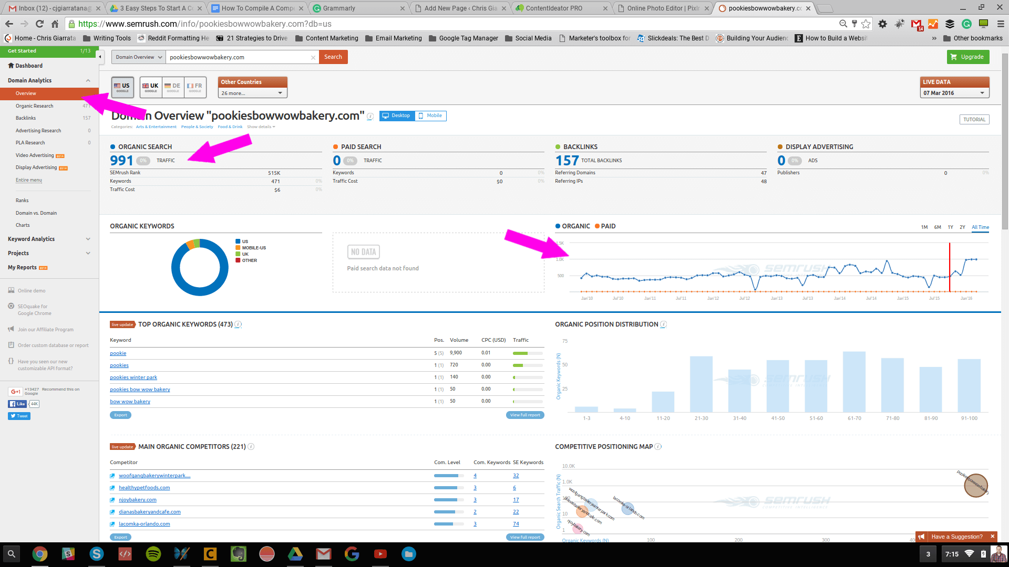Open Chrome hamburger menu
This screenshot has height=567, width=1009.
pyautogui.click(x=1001, y=24)
